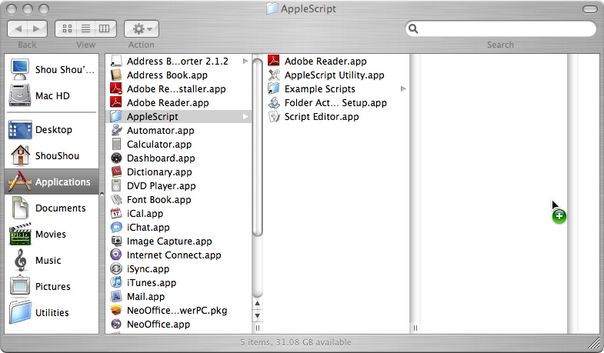Open Music in the sidebar
The image size is (604, 353).
click(x=52, y=261)
